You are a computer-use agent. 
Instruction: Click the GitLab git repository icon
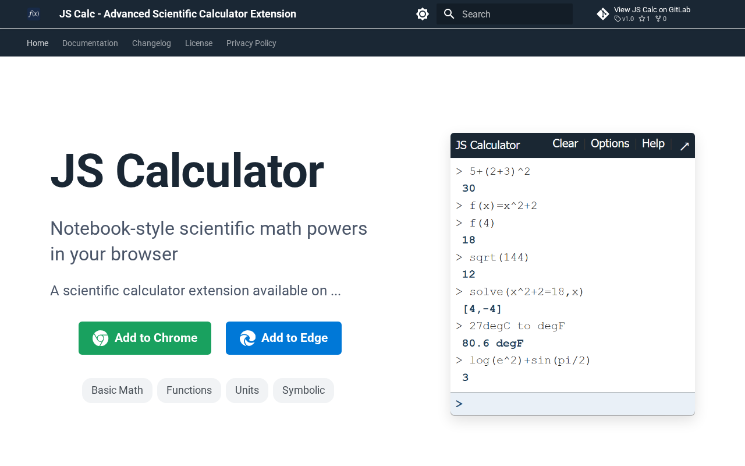(x=603, y=14)
